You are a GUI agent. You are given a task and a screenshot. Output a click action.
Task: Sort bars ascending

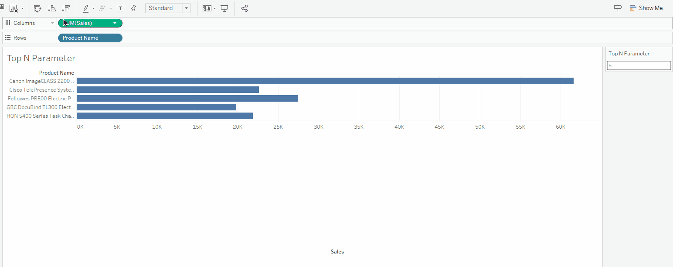52,8
